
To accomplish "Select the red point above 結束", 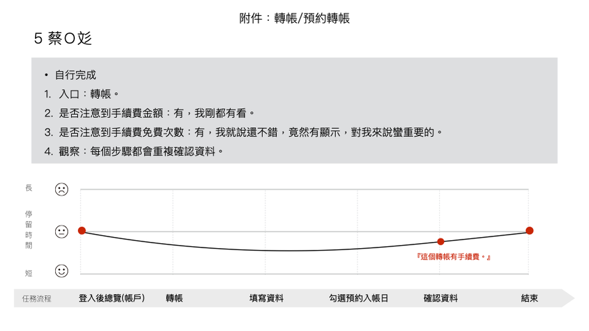I will pos(529,231).
